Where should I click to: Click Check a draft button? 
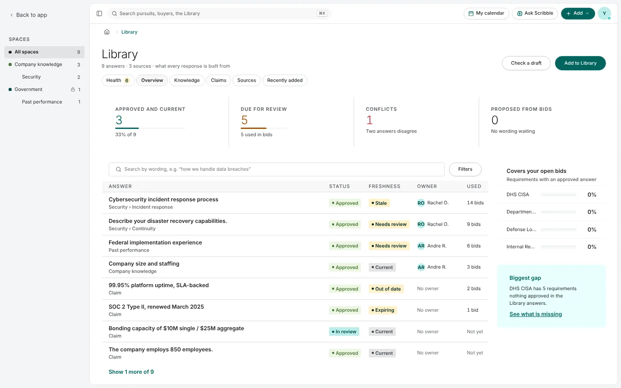click(x=526, y=63)
